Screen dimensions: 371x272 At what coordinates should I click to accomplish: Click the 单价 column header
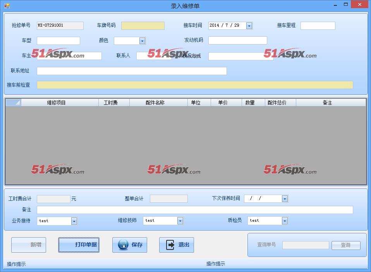pyautogui.click(x=226, y=103)
